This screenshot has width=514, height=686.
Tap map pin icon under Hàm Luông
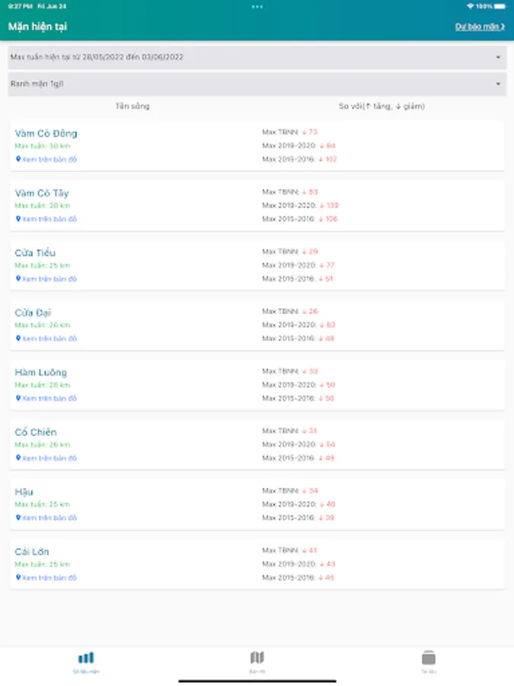click(x=18, y=398)
